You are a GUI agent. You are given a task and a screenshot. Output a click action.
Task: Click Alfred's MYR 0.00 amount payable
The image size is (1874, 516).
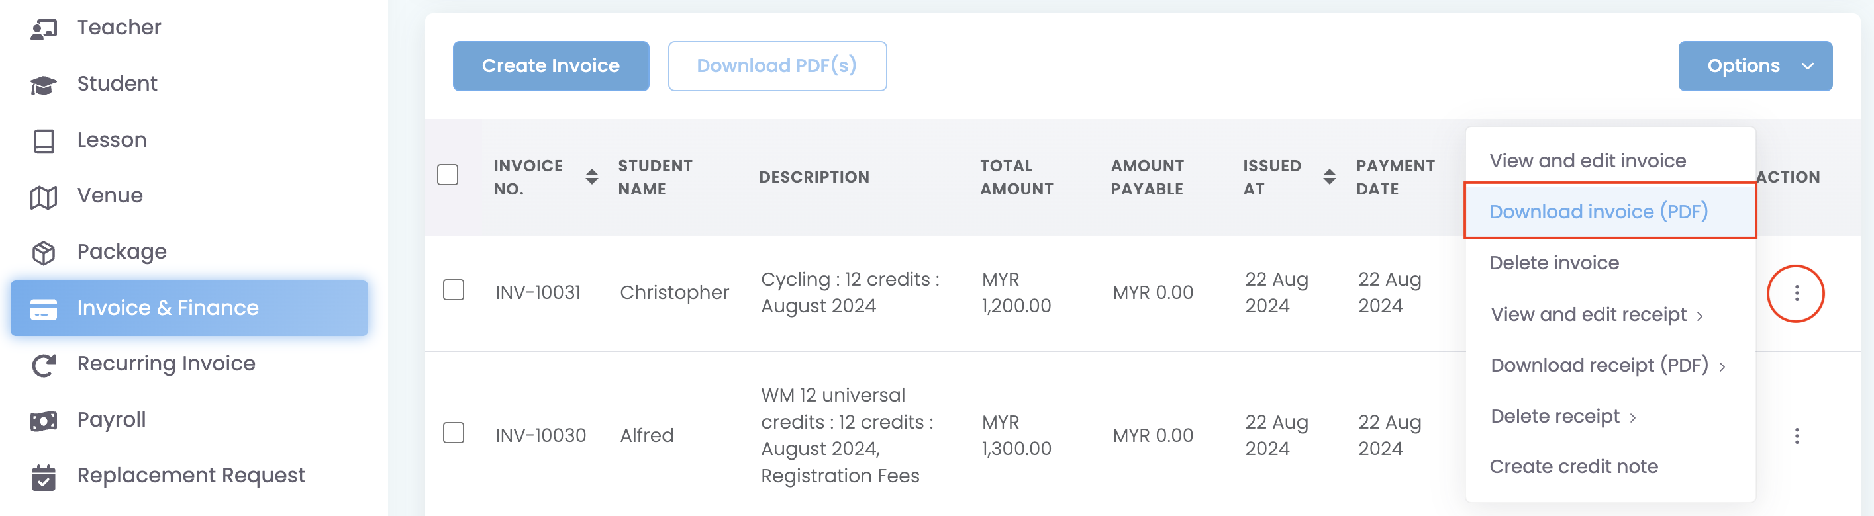[x=1153, y=435]
